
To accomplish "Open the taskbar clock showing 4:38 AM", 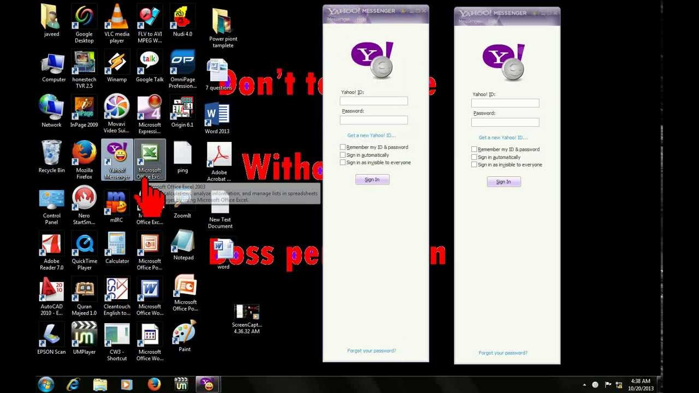I will click(x=641, y=385).
